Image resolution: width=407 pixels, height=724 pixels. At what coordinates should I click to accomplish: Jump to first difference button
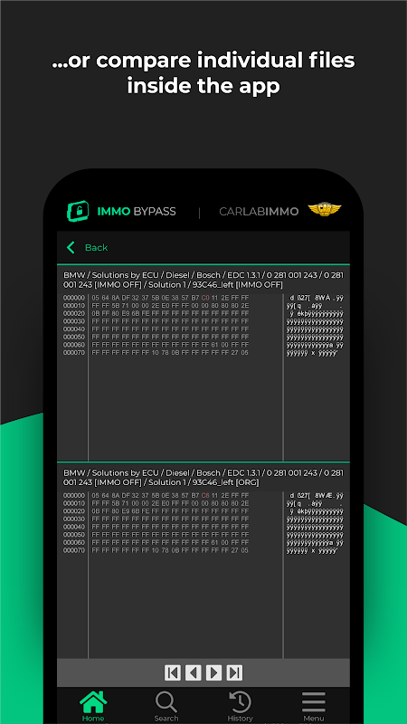pos(173,672)
